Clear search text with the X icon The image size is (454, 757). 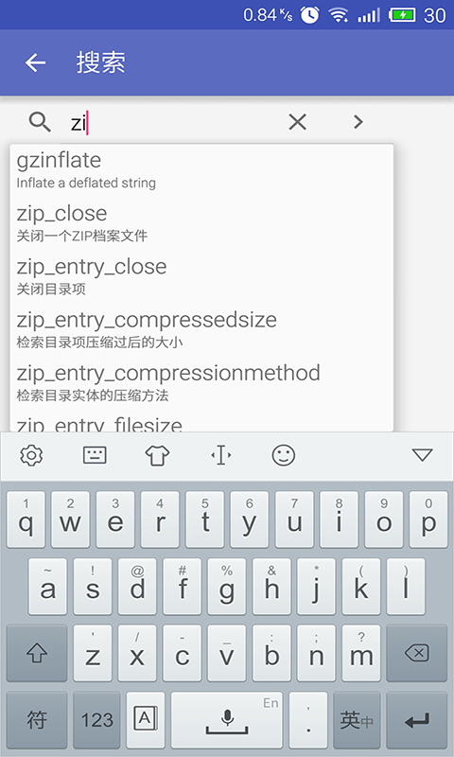point(297,122)
